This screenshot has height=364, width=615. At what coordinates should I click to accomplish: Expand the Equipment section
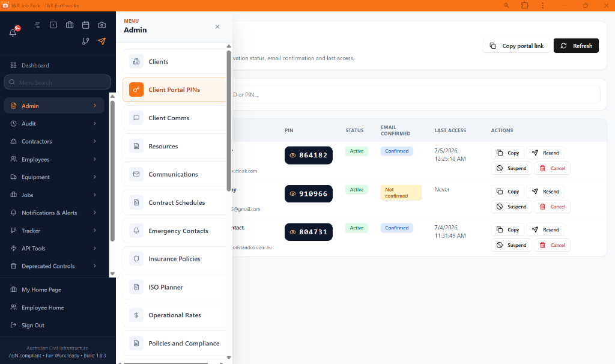54,177
